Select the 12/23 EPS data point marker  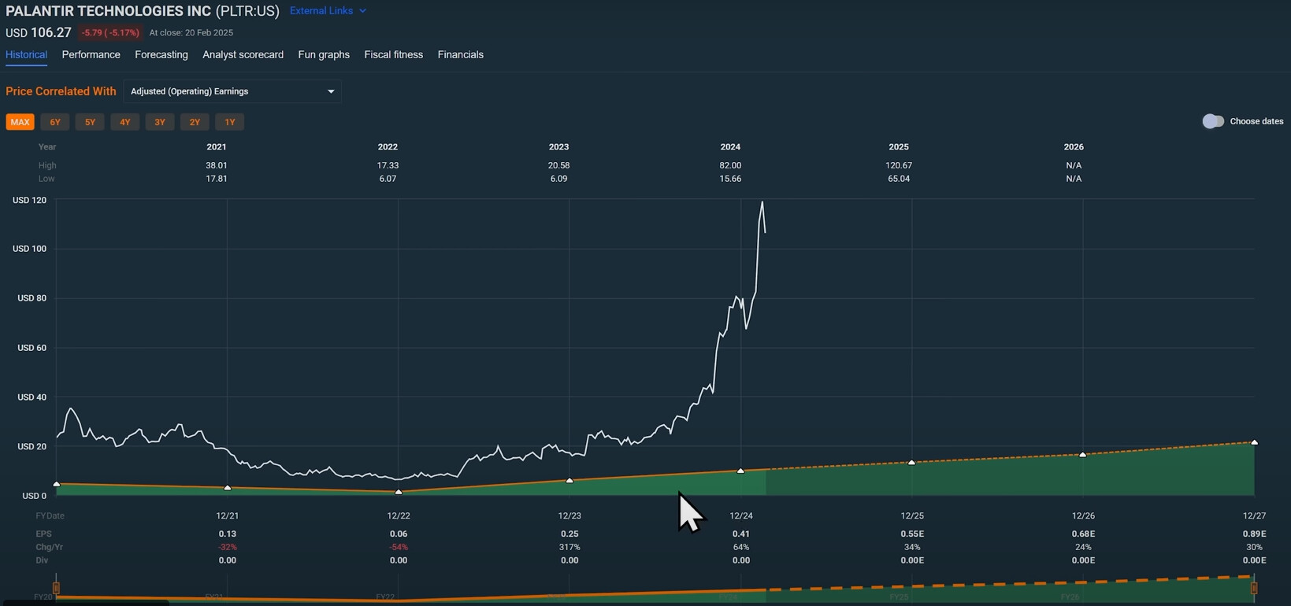tap(569, 480)
